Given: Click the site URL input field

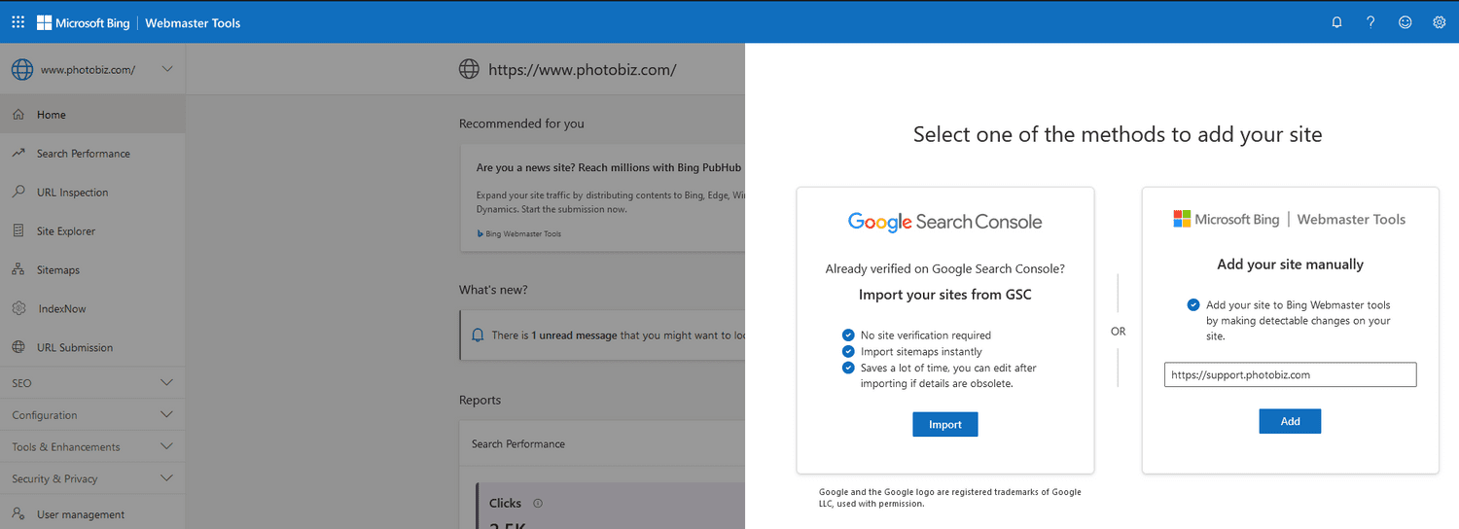Looking at the screenshot, I should tap(1290, 374).
